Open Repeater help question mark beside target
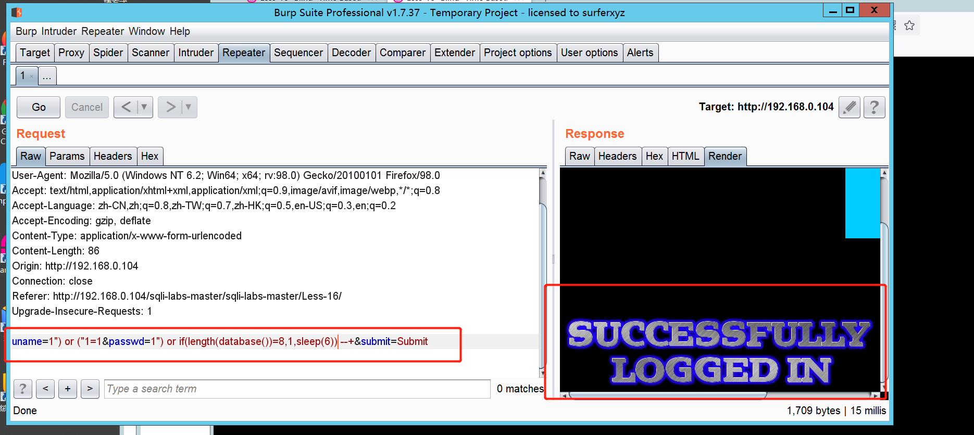 point(875,107)
